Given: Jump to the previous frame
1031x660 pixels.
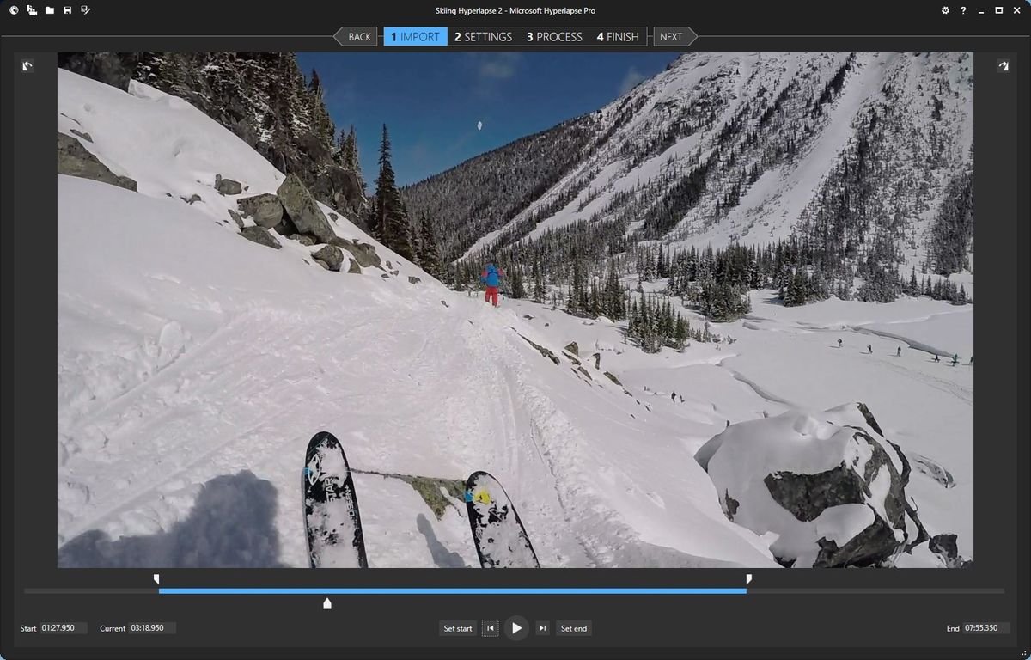Looking at the screenshot, I should (x=491, y=628).
